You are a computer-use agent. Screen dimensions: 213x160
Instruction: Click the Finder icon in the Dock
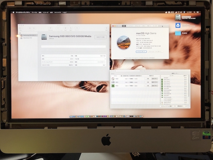(71, 117)
